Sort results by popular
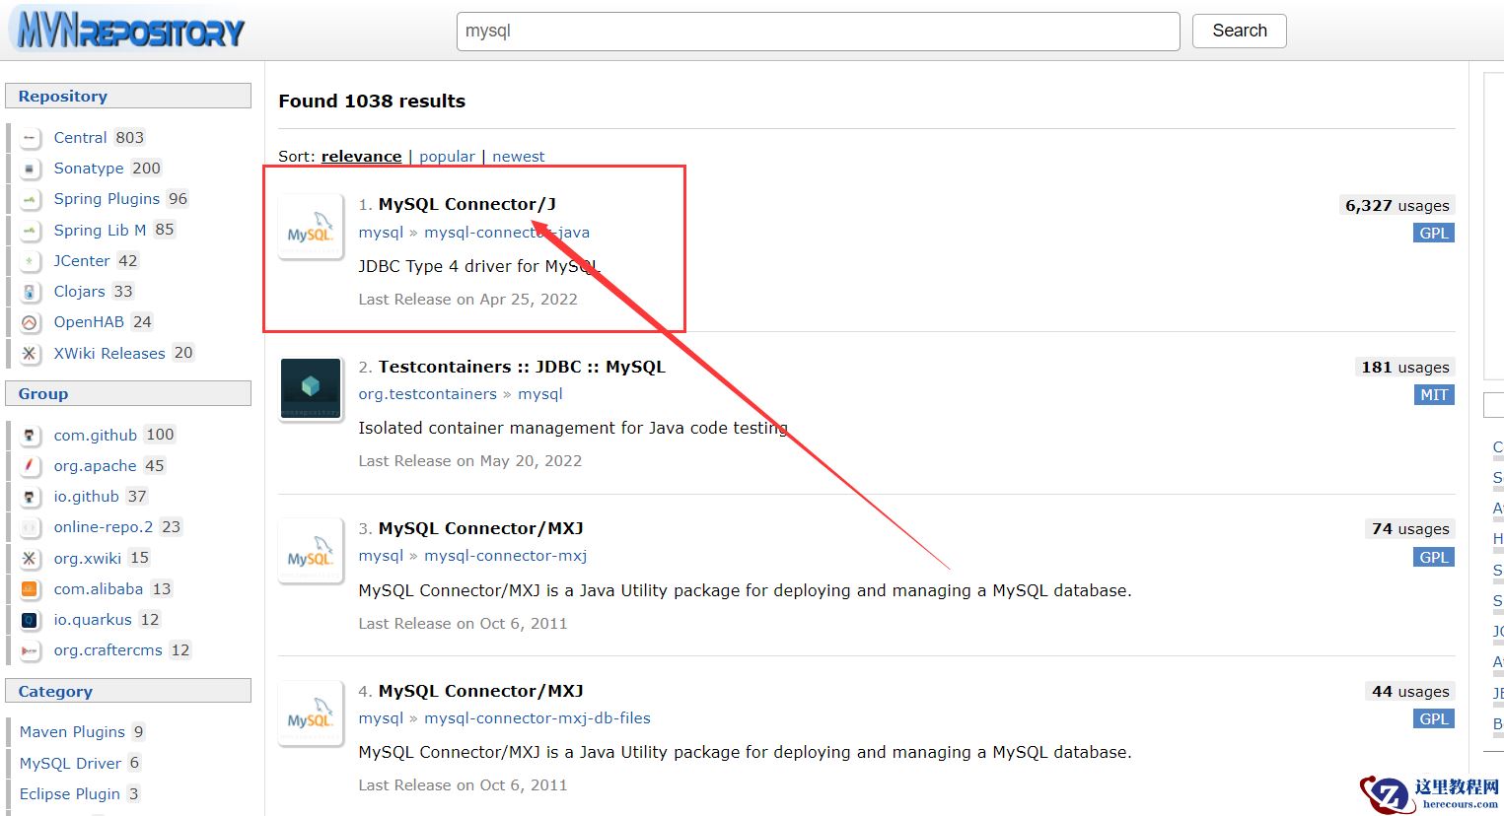This screenshot has width=1504, height=816. (447, 156)
